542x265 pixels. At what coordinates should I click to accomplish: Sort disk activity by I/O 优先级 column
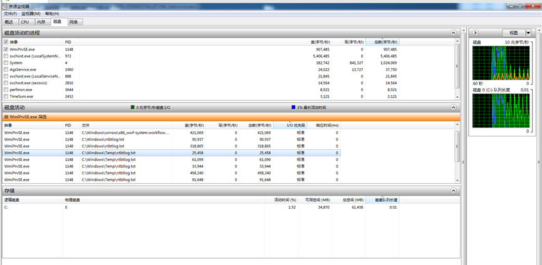coord(290,125)
